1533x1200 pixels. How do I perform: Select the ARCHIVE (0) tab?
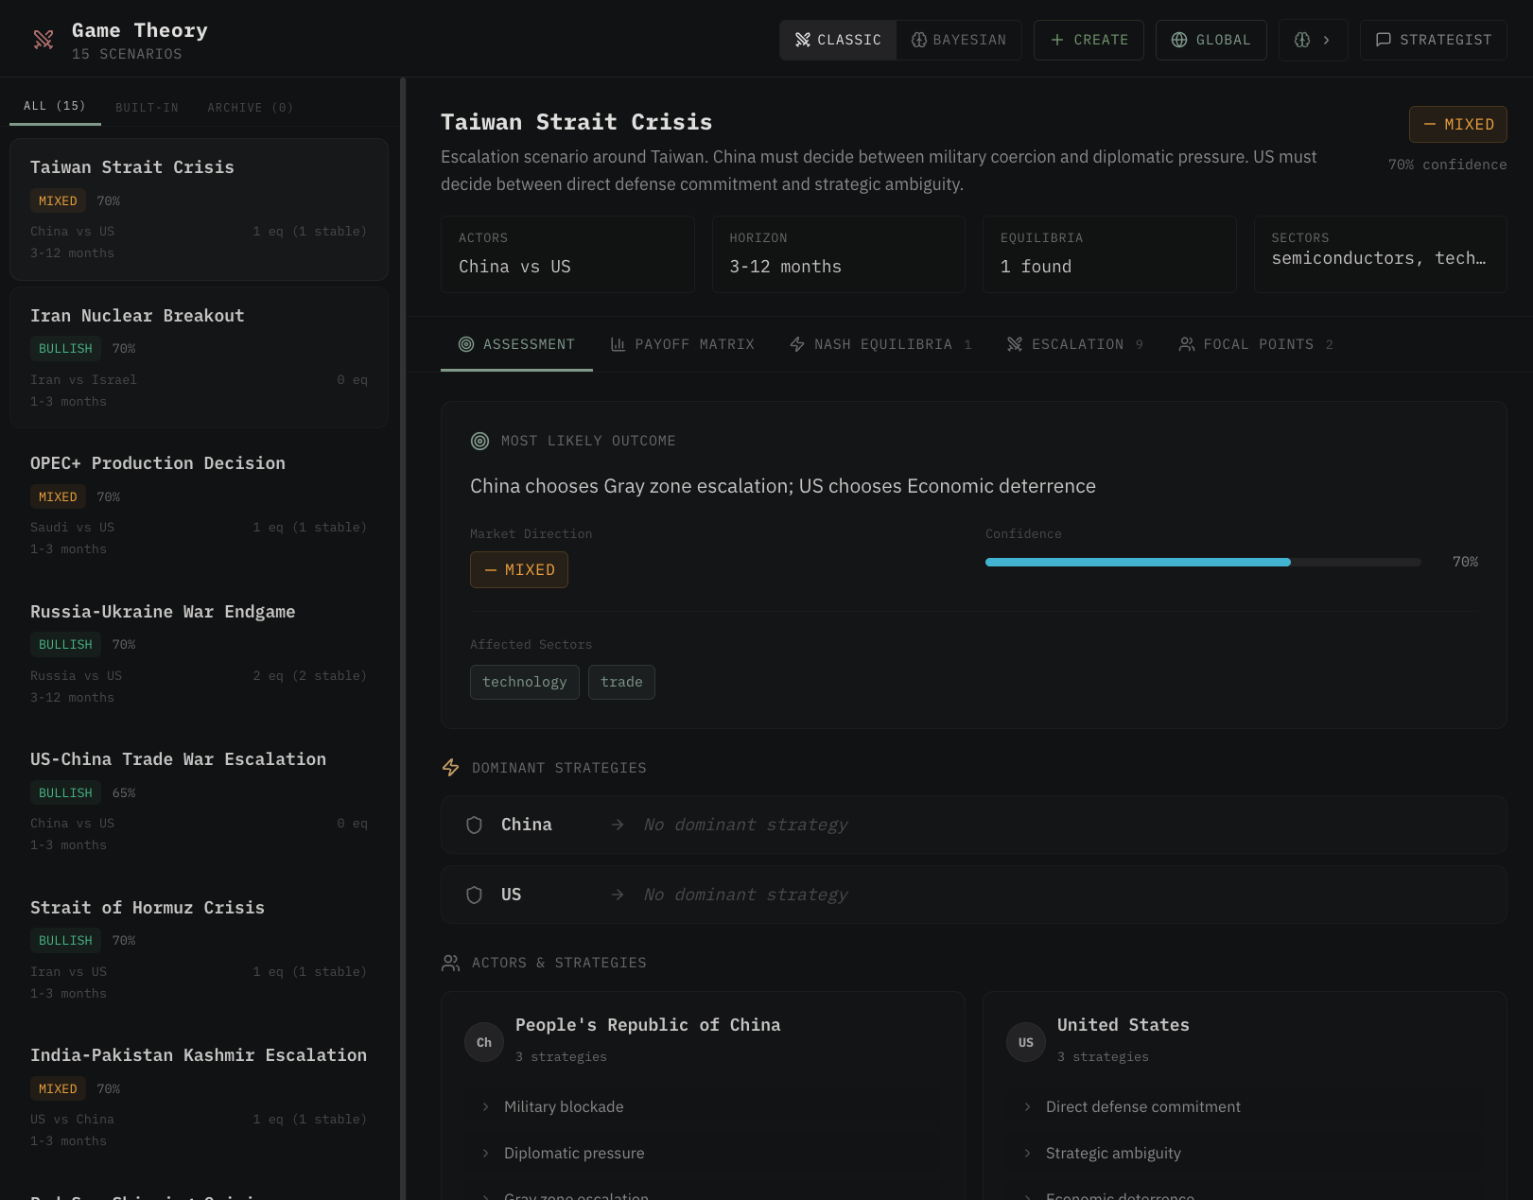tap(250, 107)
